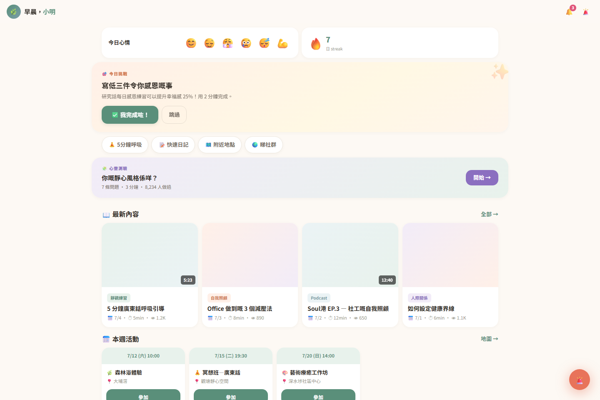Open the 冥想班—廣東話 event
600x400 pixels.
coord(221,372)
